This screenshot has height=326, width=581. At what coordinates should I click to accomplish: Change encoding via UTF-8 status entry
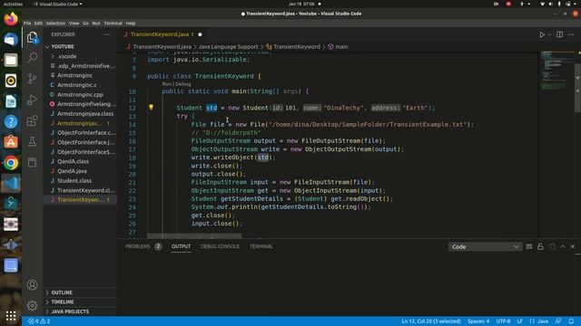pyautogui.click(x=503, y=321)
